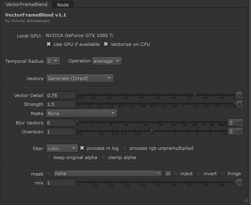Open animation menu for Blur Vectors
251x205 pixels.
[x=239, y=122]
